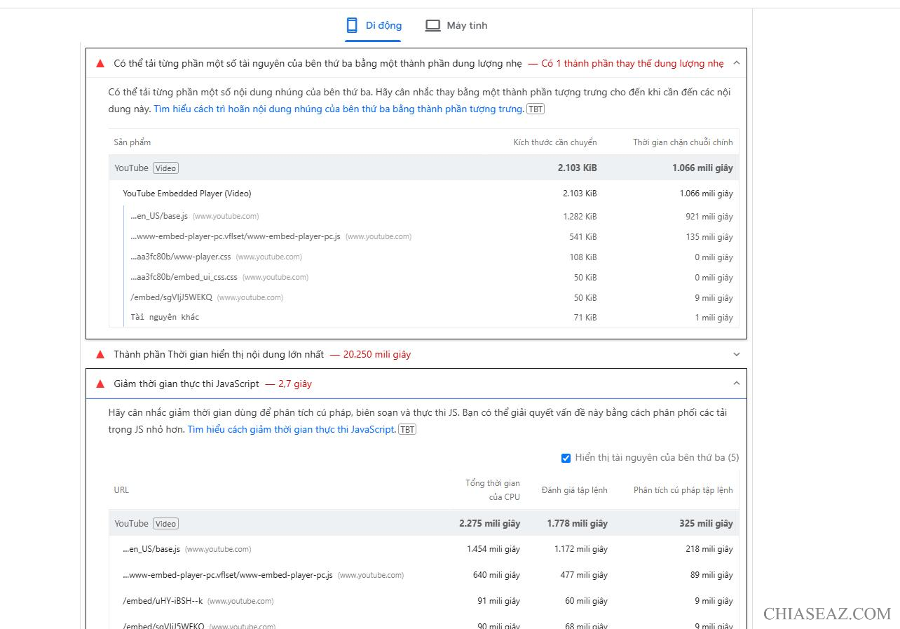Click red warning triangle beside Largest Contentful Paint audit

(100, 355)
